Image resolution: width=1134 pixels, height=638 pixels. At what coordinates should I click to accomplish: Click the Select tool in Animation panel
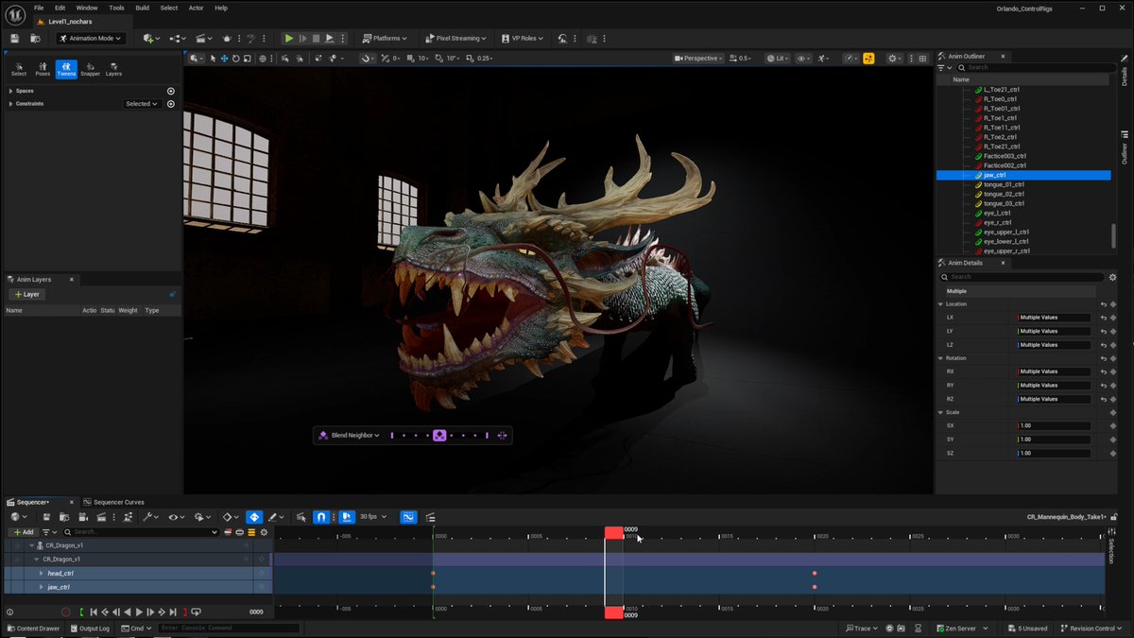coord(19,69)
